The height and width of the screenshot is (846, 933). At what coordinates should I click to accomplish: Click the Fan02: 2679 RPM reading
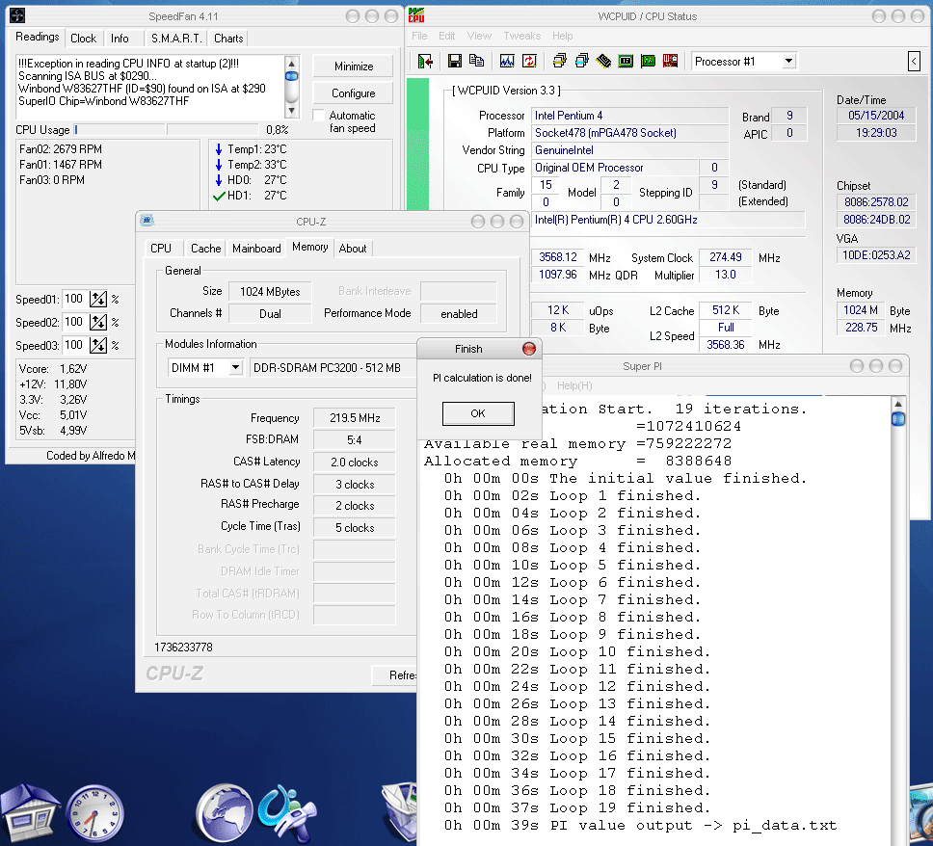[x=60, y=148]
